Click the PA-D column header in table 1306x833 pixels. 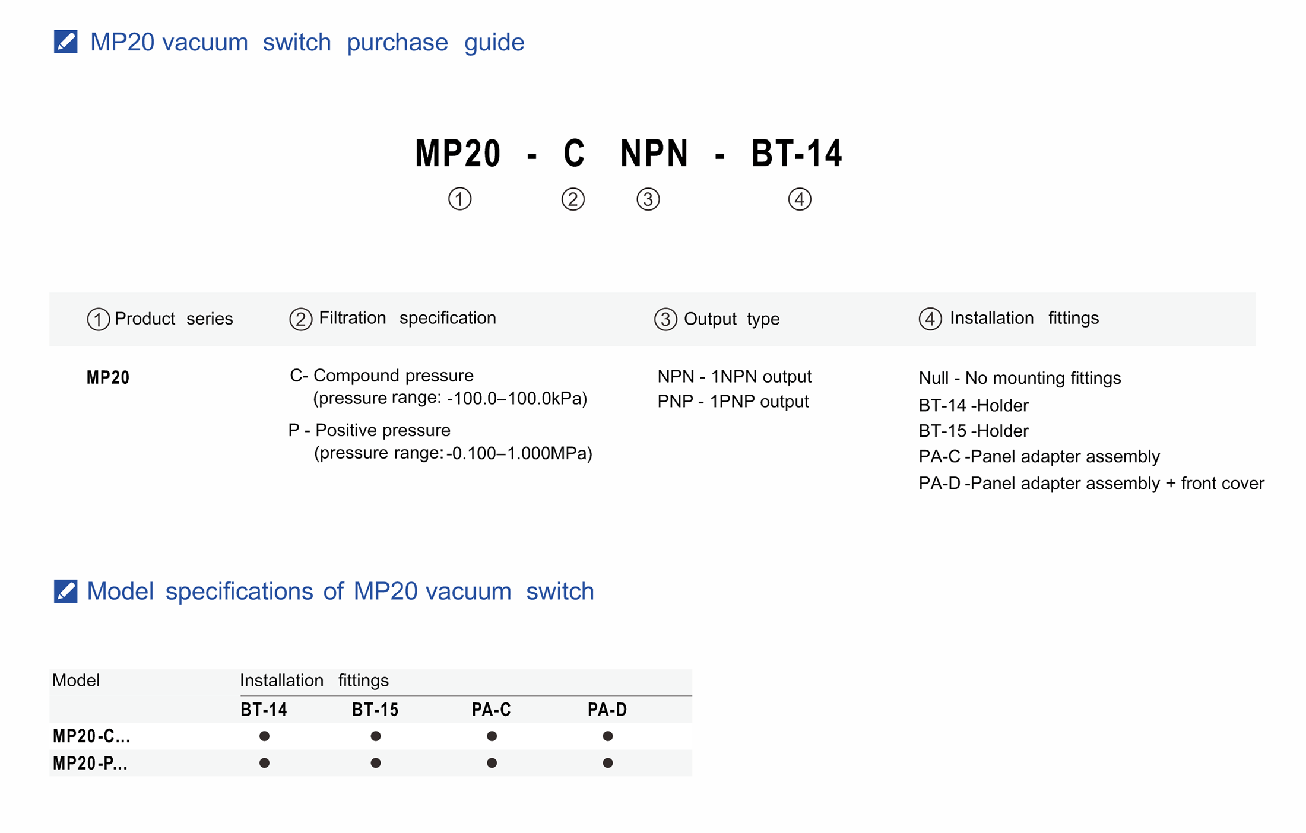[607, 710]
